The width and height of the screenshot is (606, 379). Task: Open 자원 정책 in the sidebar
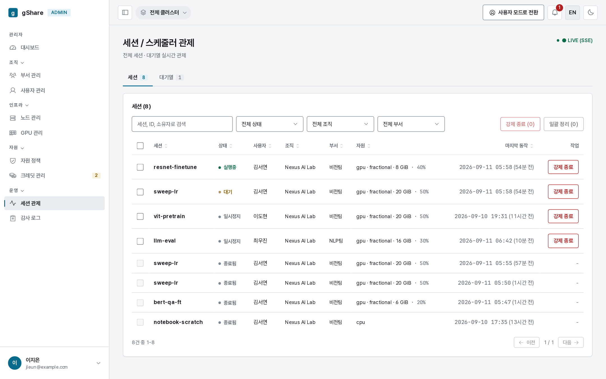(54, 161)
